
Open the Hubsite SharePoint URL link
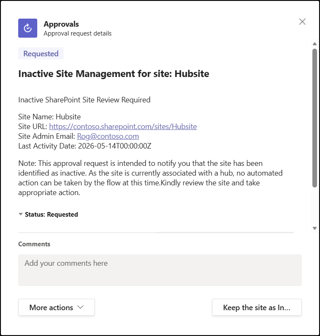coord(123,127)
